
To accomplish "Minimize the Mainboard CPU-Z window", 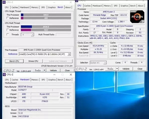I will [54, 75].
